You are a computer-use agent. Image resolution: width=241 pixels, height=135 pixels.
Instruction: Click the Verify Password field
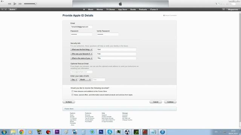click(108, 34)
